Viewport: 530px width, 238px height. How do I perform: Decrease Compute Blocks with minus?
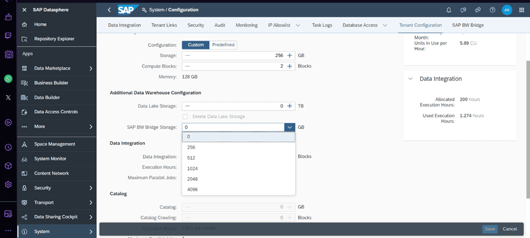click(187, 66)
